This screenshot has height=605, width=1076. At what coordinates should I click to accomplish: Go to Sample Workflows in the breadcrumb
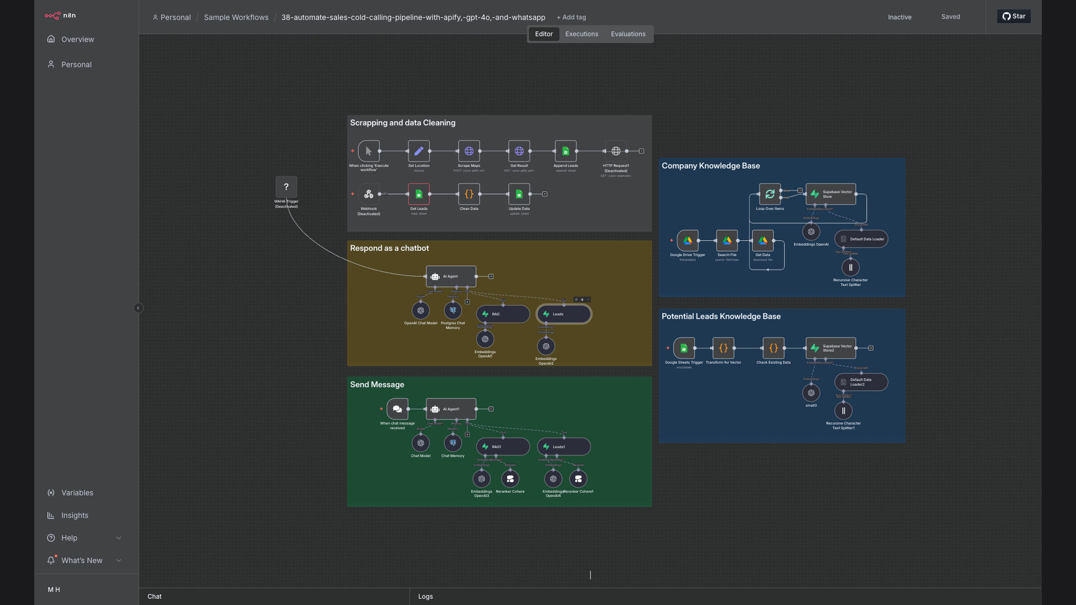tap(236, 17)
